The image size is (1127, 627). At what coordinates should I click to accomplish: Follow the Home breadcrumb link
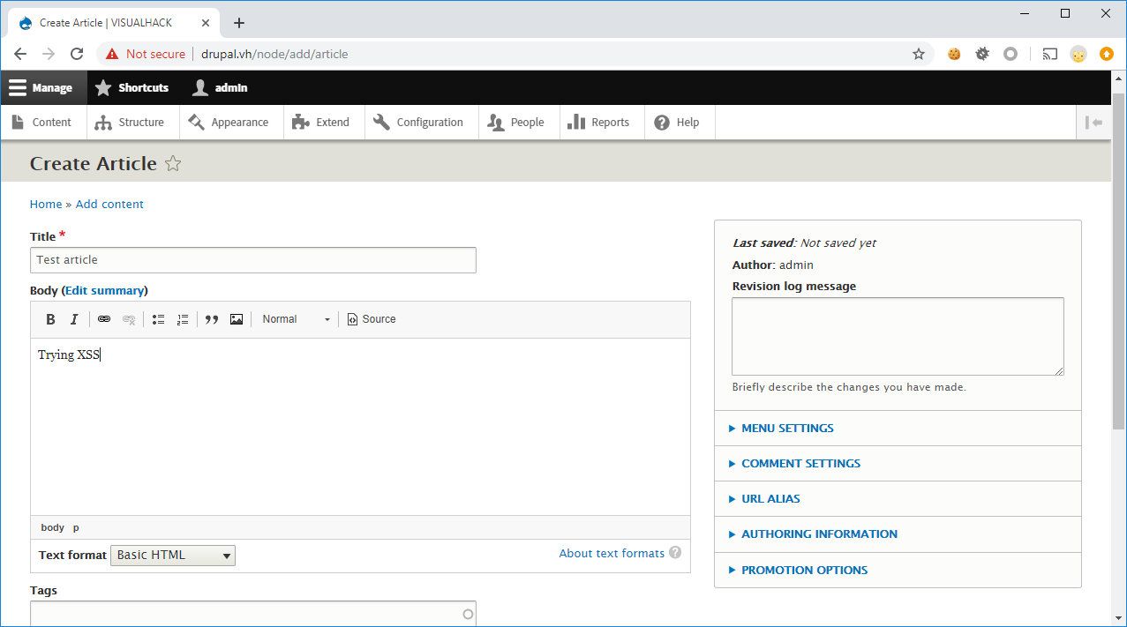point(46,204)
